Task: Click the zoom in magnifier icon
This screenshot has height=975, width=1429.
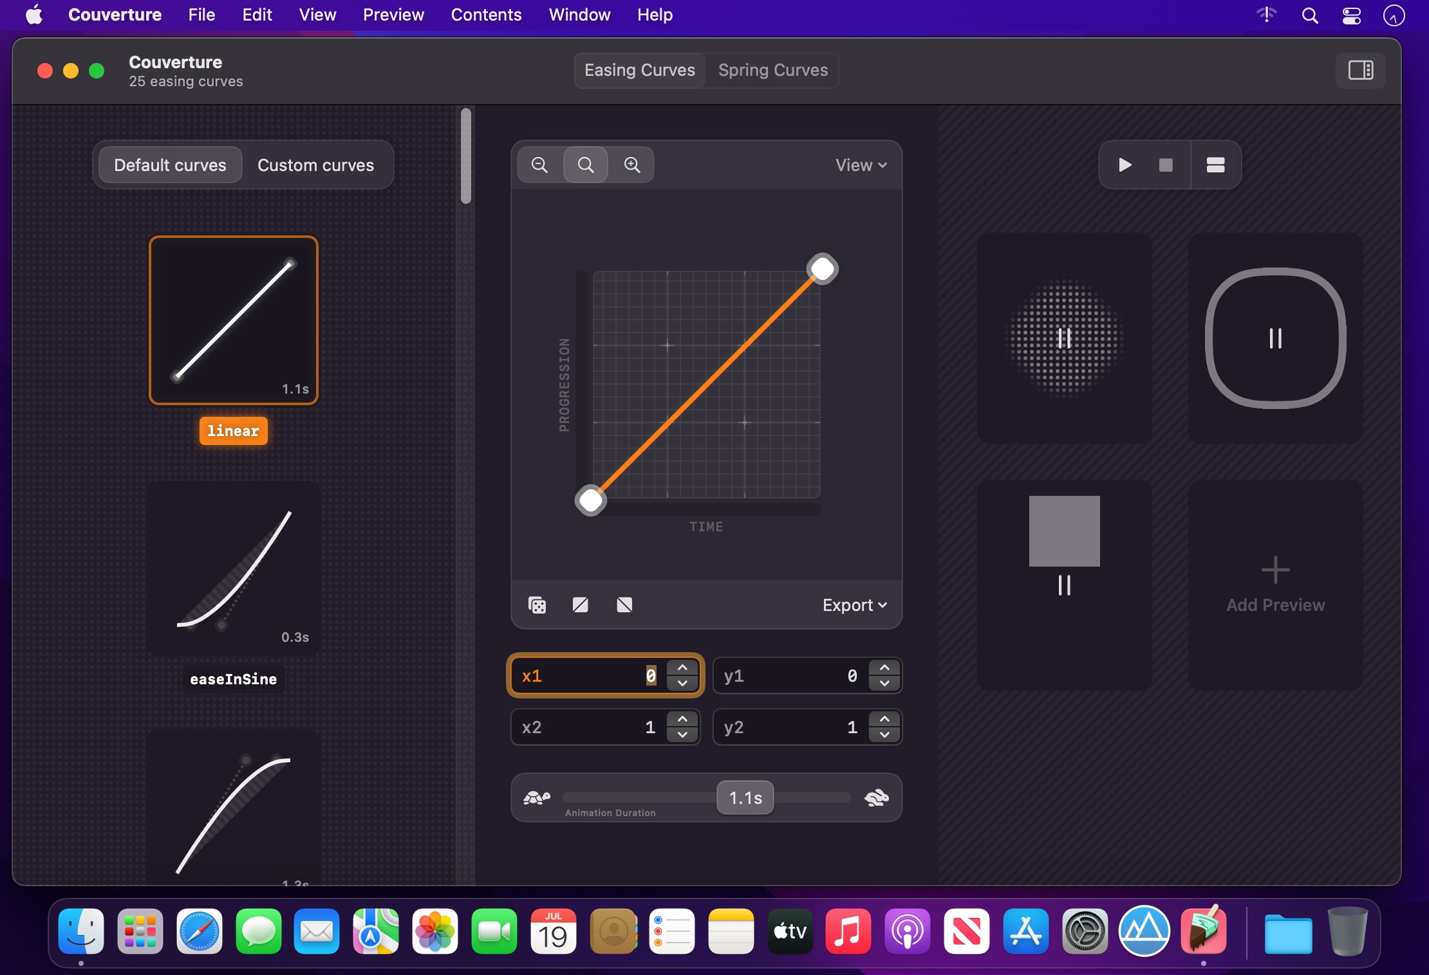Action: tap(632, 165)
